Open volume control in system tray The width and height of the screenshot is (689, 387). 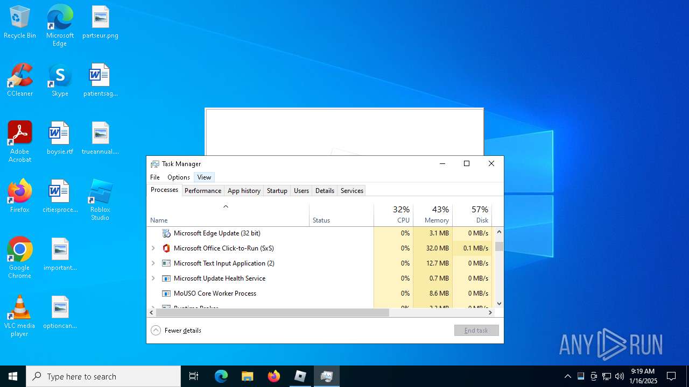point(620,376)
